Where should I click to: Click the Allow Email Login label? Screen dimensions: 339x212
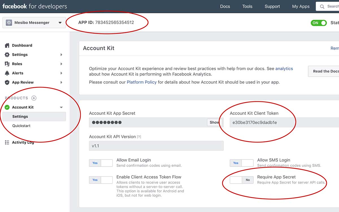pyautogui.click(x=134, y=160)
